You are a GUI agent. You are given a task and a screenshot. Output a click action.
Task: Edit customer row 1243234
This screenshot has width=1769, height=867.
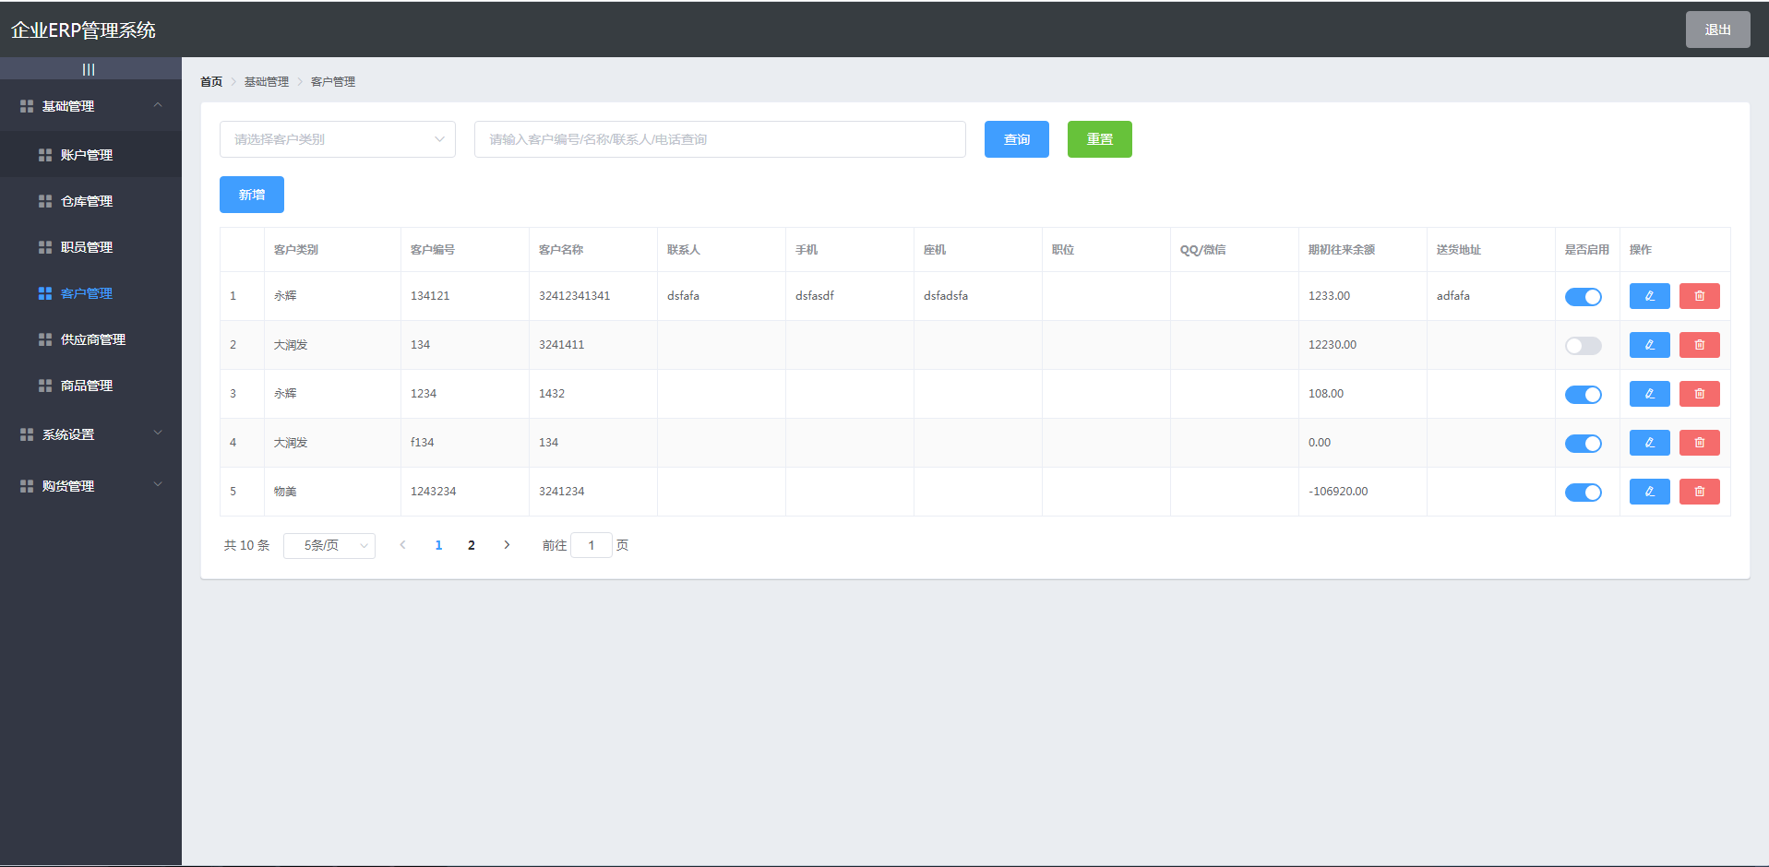1649,492
